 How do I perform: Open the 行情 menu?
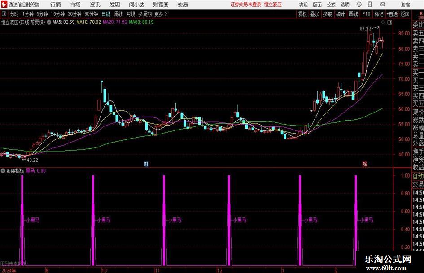point(56,4)
